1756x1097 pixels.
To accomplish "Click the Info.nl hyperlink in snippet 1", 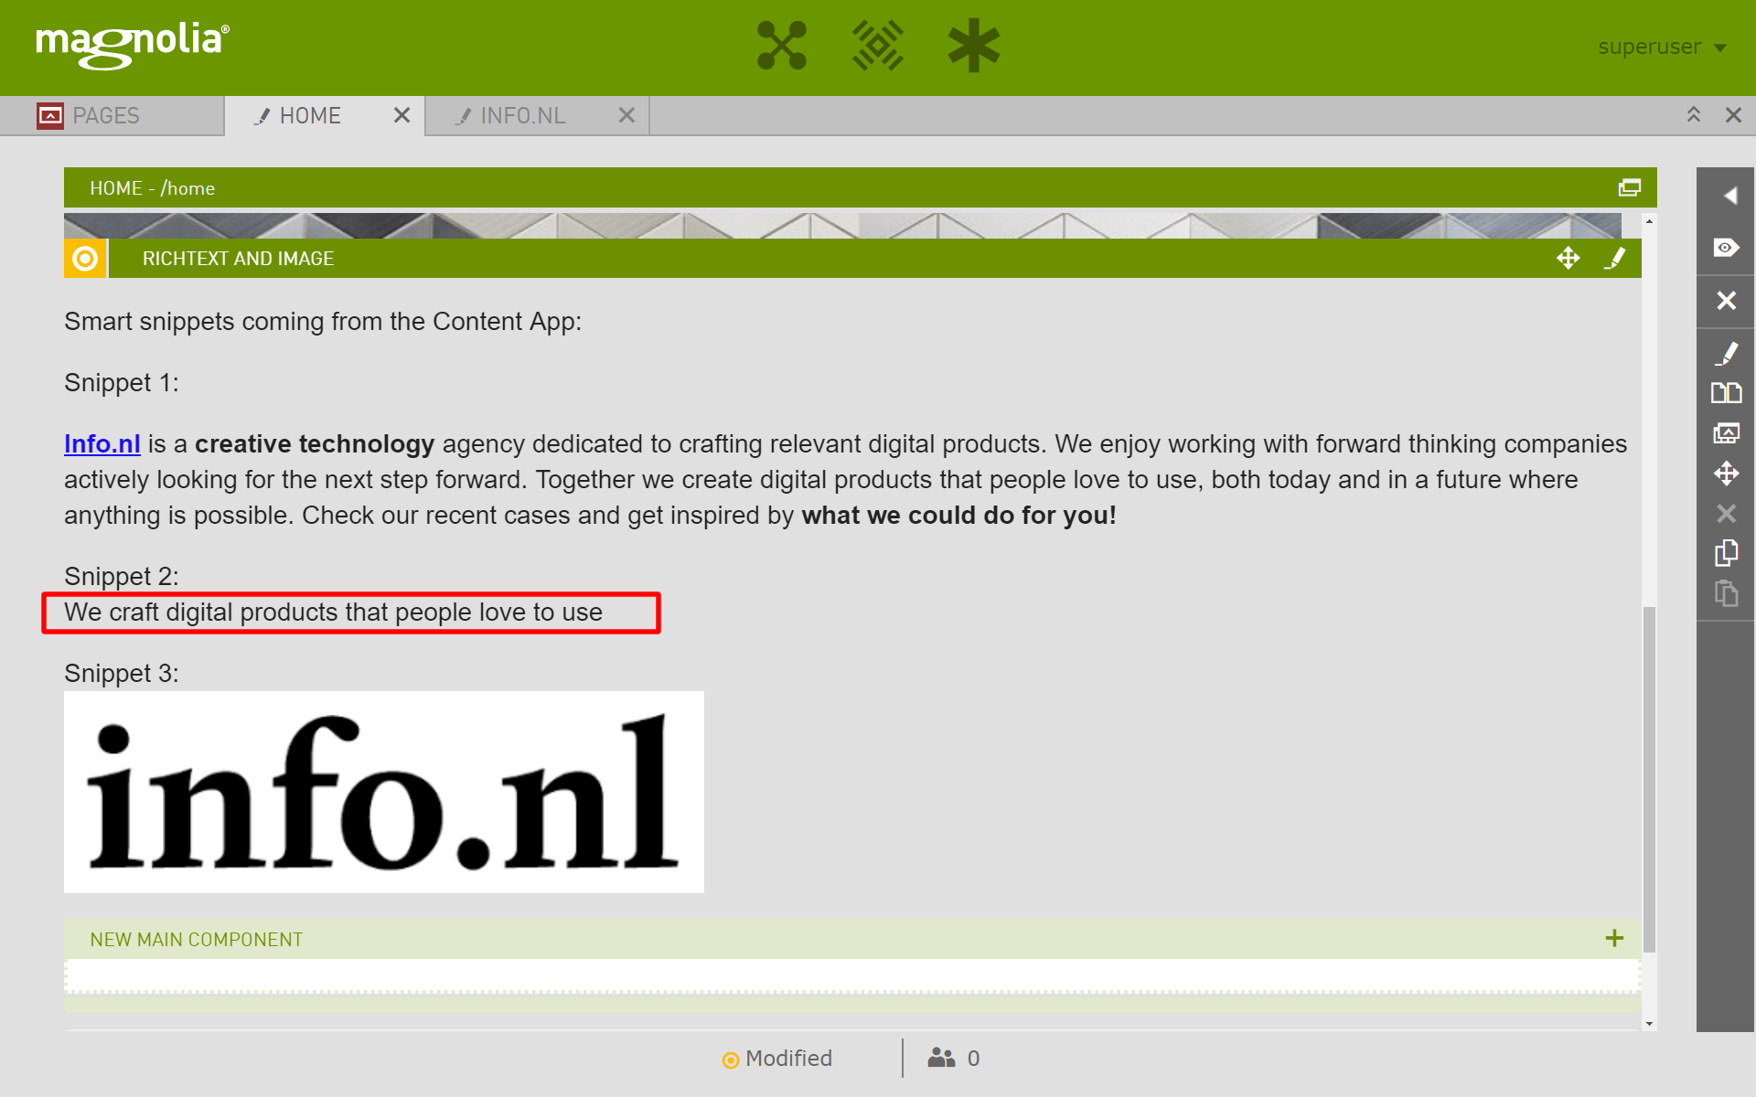I will click(102, 445).
